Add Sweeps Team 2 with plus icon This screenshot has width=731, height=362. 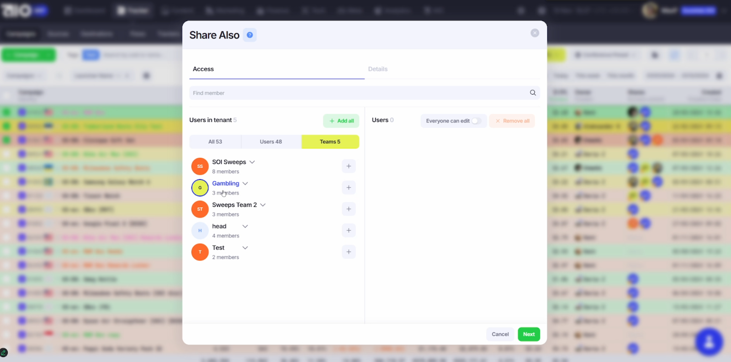click(349, 209)
